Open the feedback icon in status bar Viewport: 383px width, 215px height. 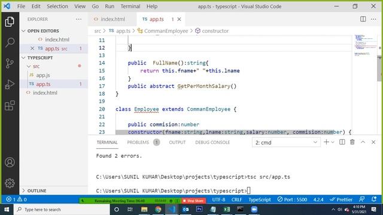pos(361,199)
